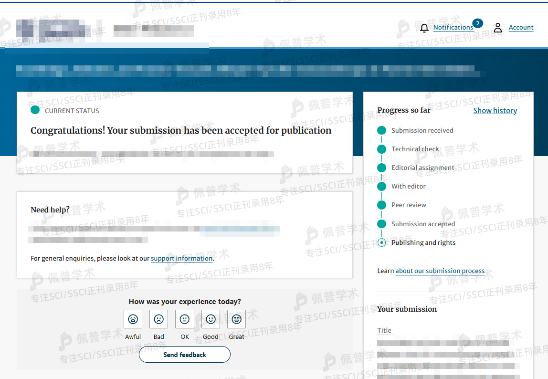Select the Awful face rating icon
548x379 pixels.
(x=133, y=319)
